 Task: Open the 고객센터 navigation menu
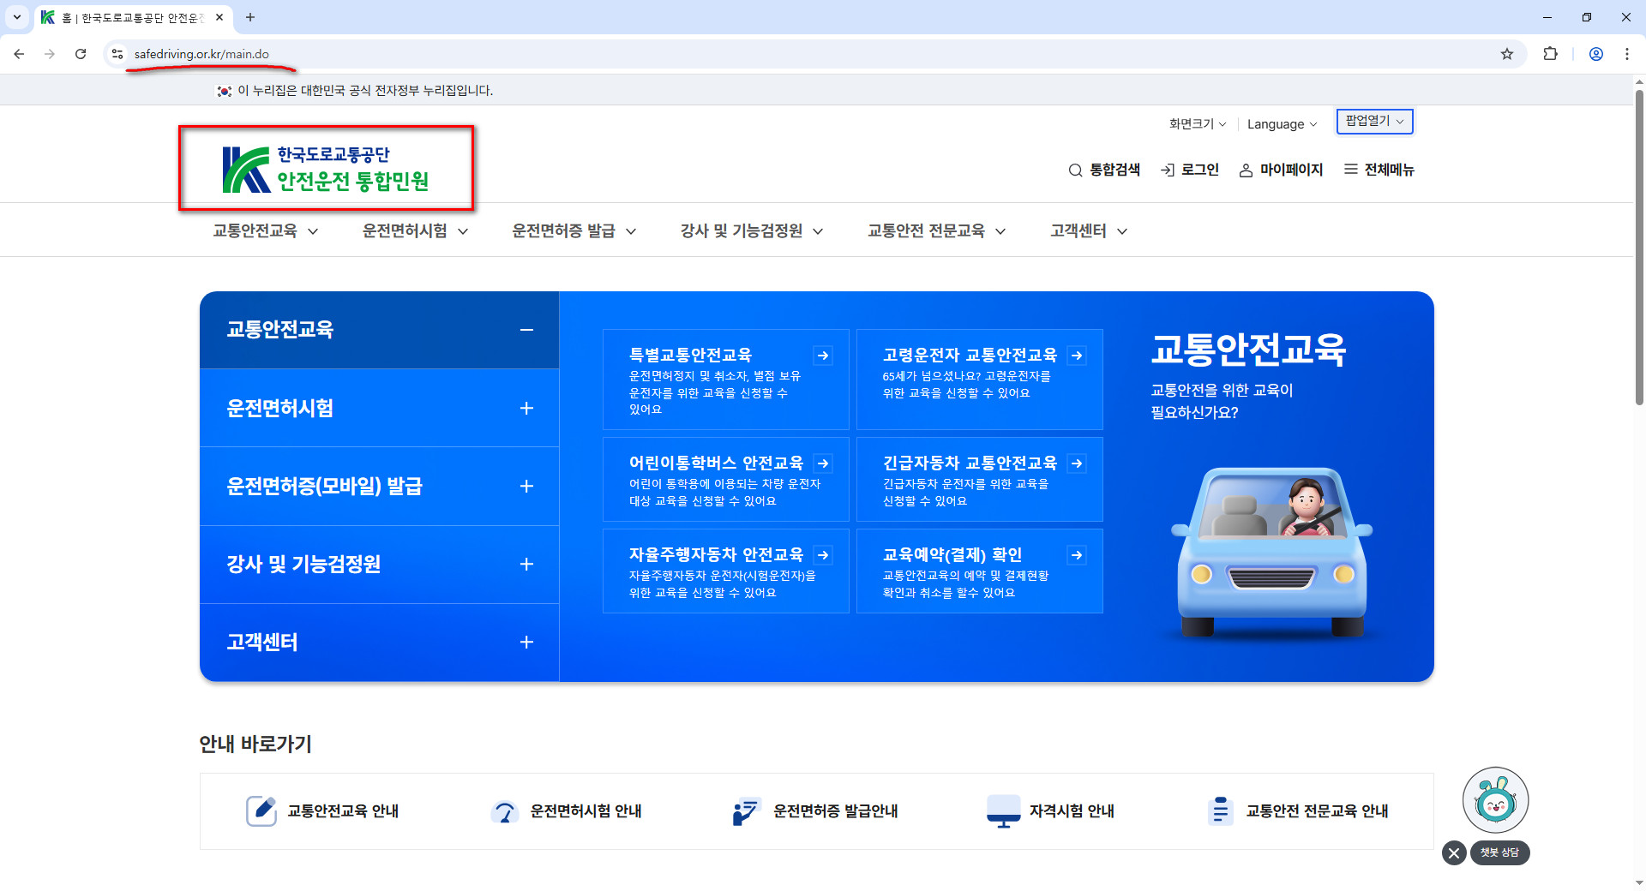[x=1089, y=230]
